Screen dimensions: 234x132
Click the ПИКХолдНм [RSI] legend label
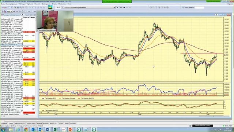(x=50, y=98)
